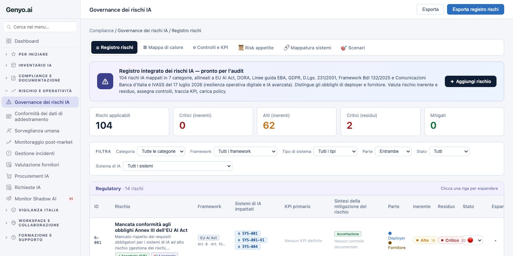This screenshot has width=513, height=256.
Task: Expand the VIGILANZA ITALIA section
Action: pos(6,210)
